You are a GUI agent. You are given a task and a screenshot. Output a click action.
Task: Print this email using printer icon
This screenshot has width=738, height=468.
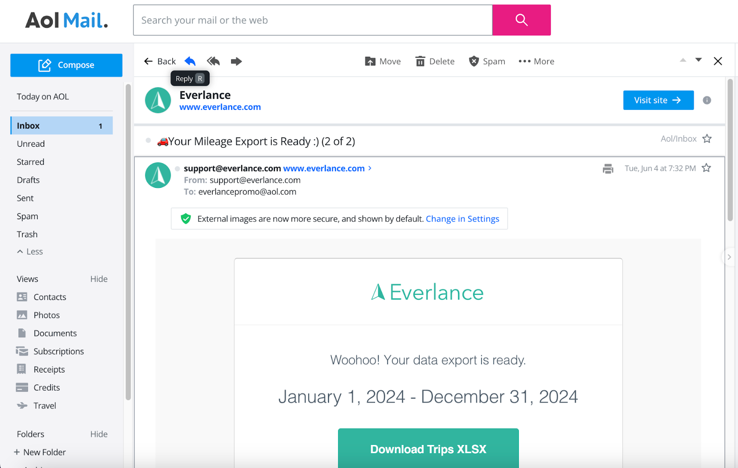(x=608, y=169)
